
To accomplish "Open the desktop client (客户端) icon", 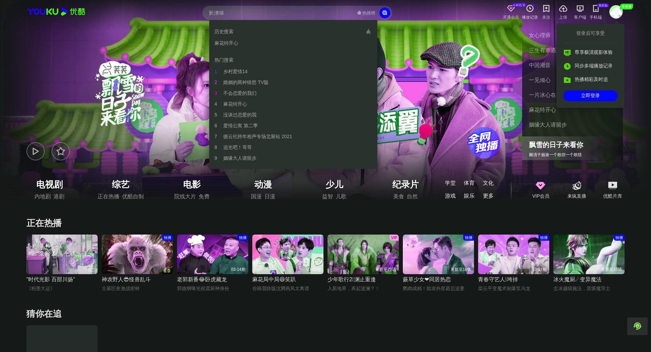I will (580, 9).
